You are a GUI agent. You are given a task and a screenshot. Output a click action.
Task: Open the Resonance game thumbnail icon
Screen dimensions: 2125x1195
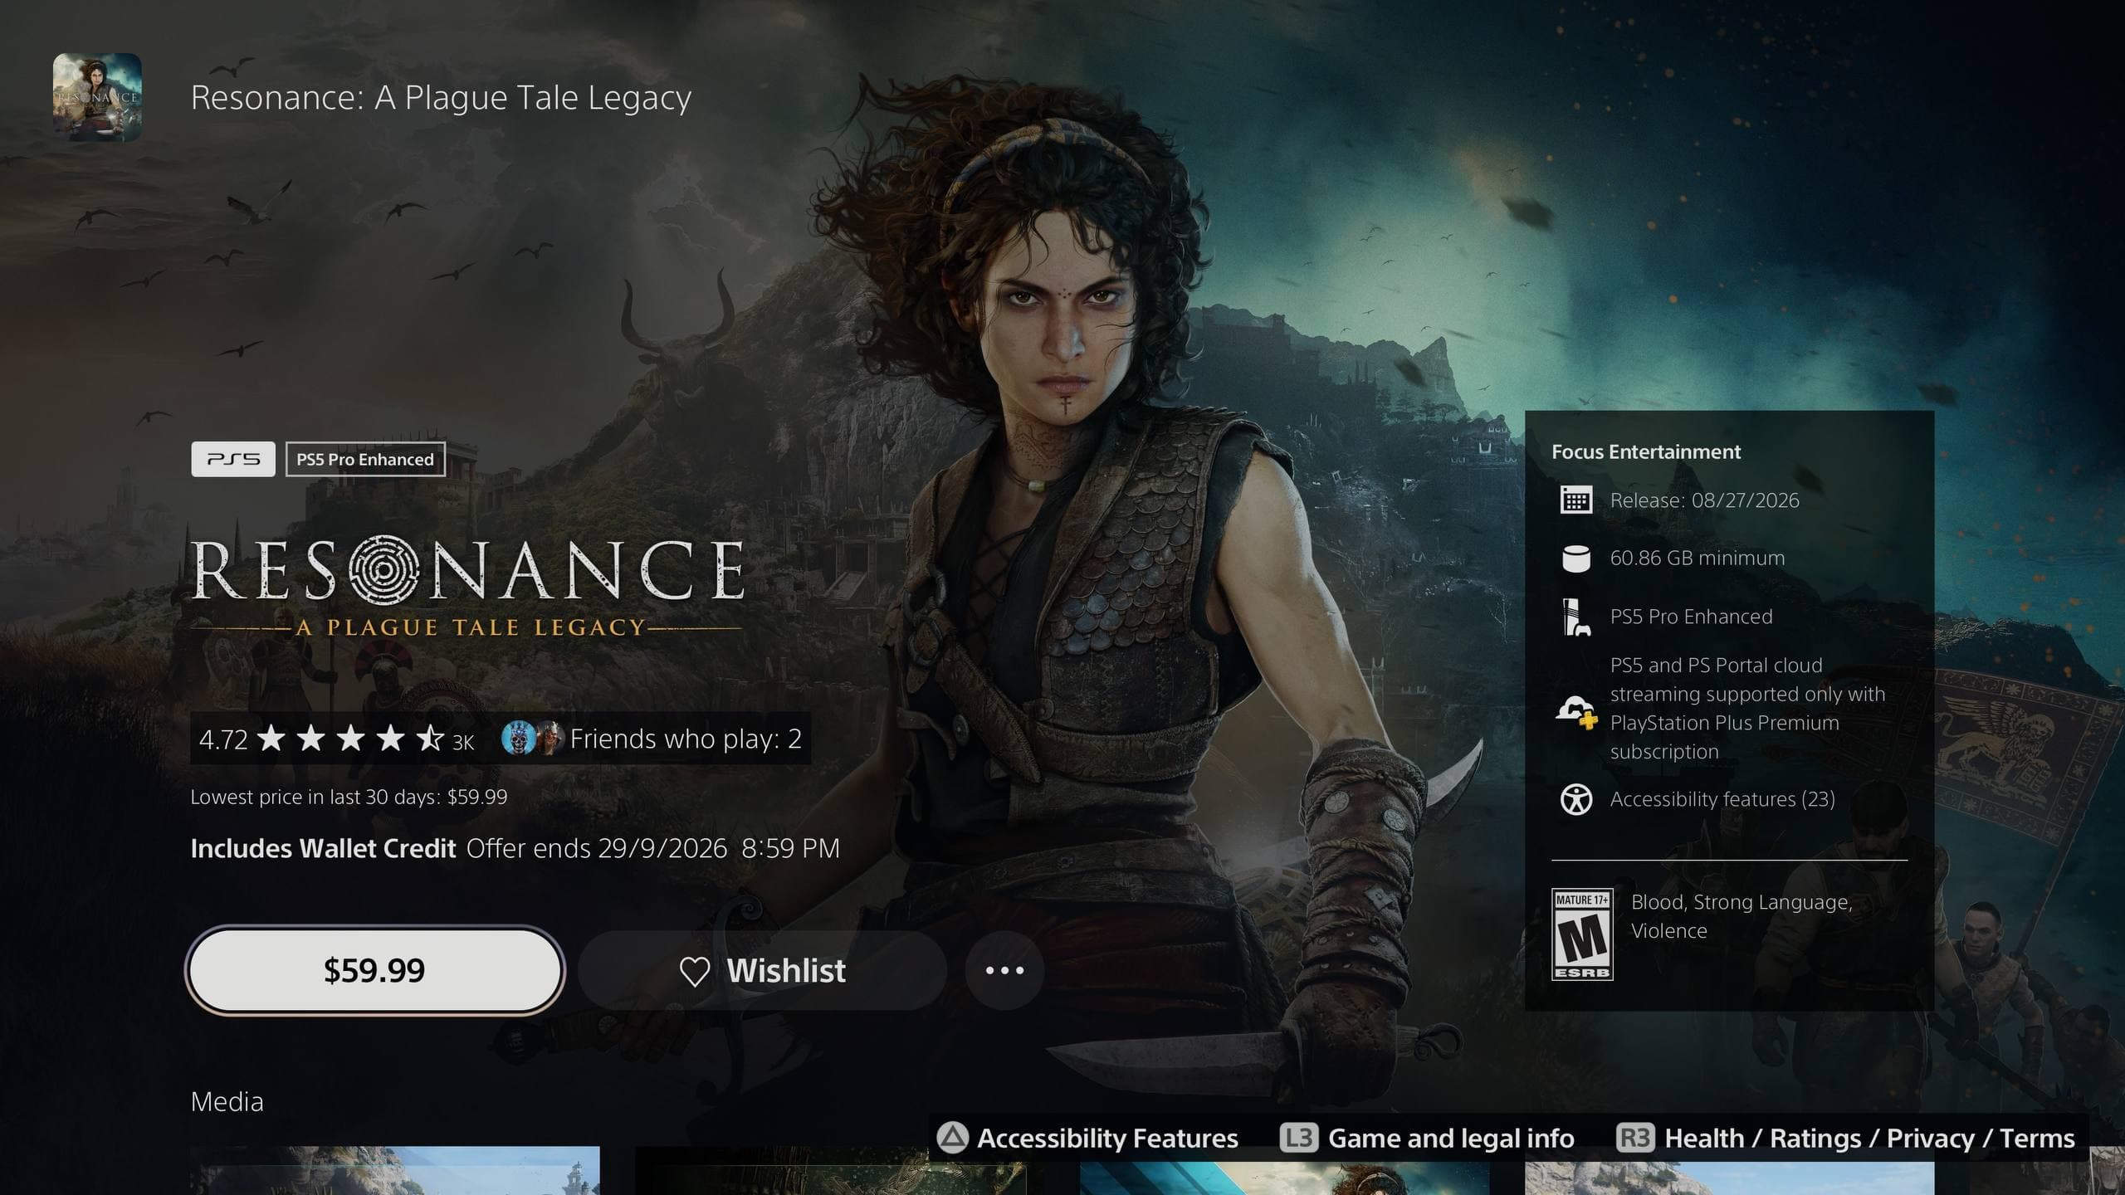97,97
